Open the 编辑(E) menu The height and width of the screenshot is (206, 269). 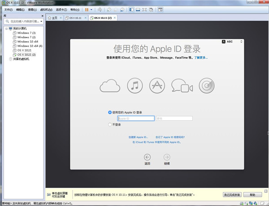point(20,9)
